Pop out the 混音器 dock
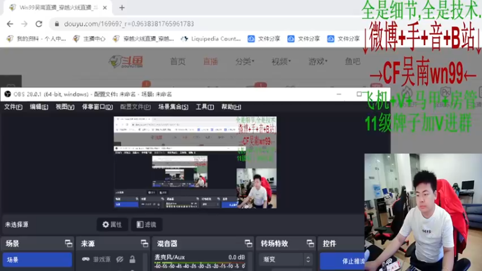 248,244
